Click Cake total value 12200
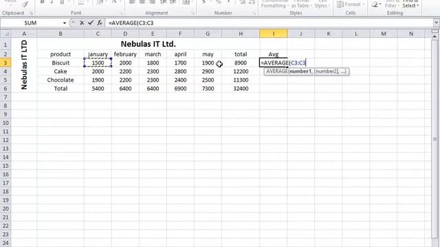This screenshot has height=247, width=440. (241, 71)
